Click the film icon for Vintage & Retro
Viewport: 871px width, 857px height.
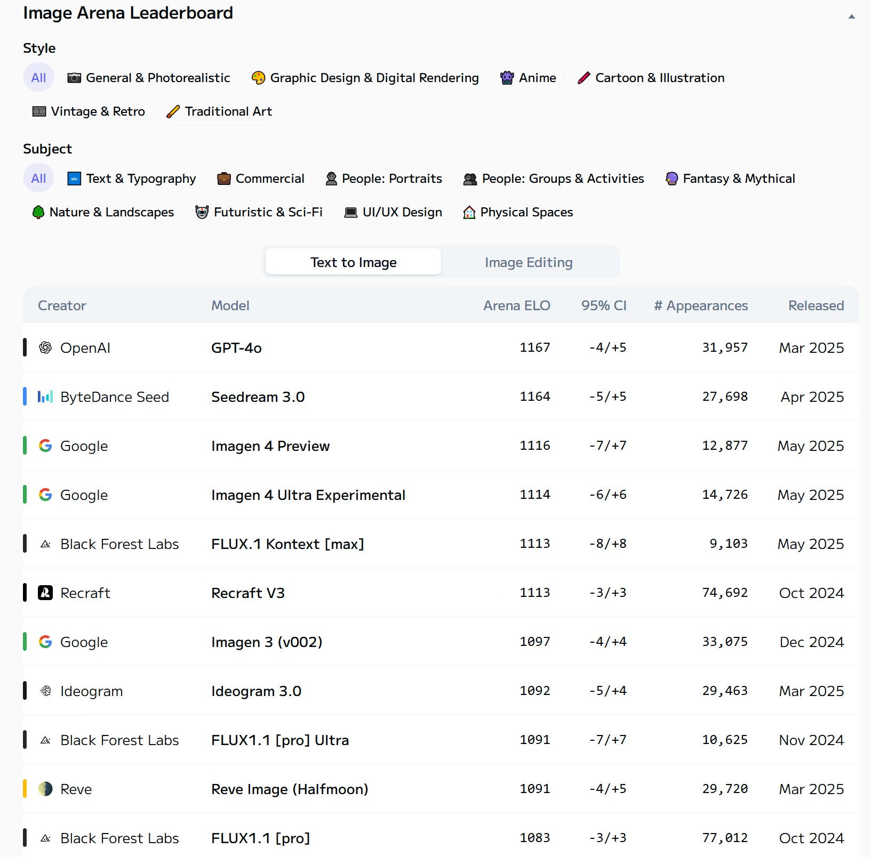(39, 111)
